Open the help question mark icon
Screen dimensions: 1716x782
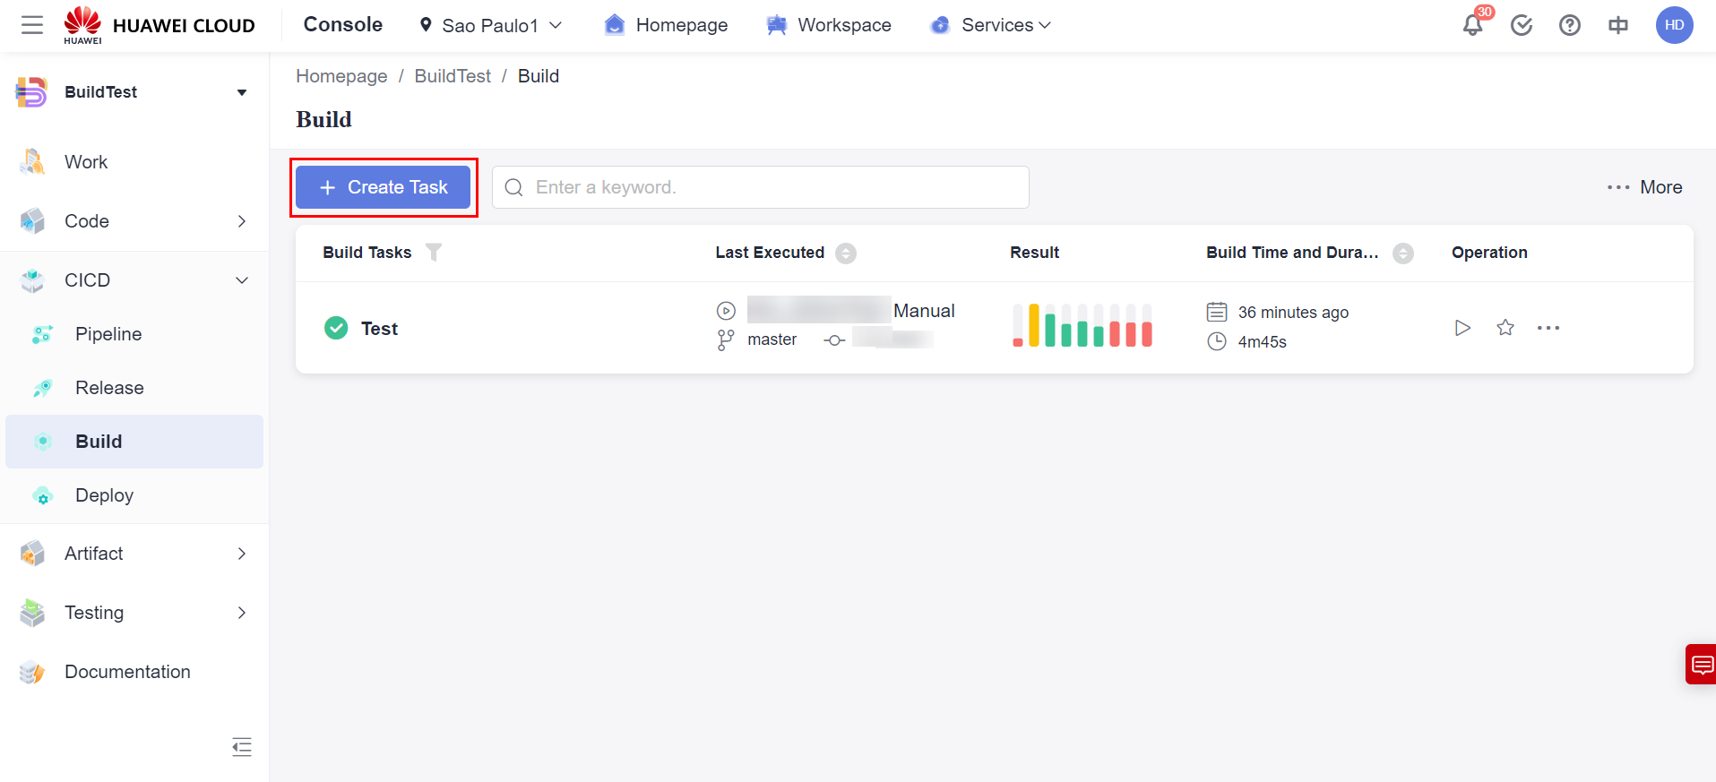tap(1569, 25)
